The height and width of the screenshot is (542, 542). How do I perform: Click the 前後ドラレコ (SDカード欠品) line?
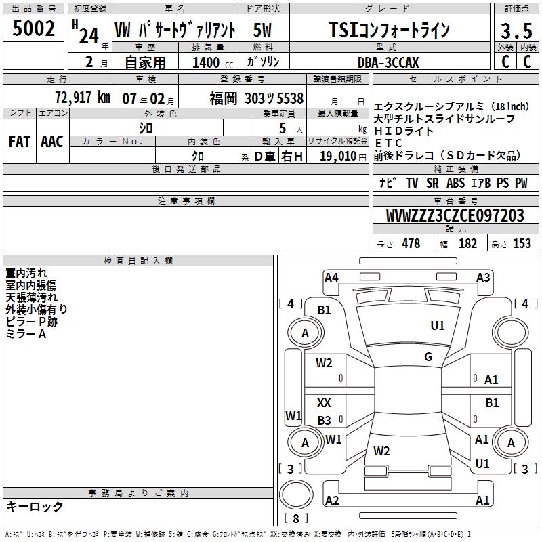pyautogui.click(x=447, y=156)
